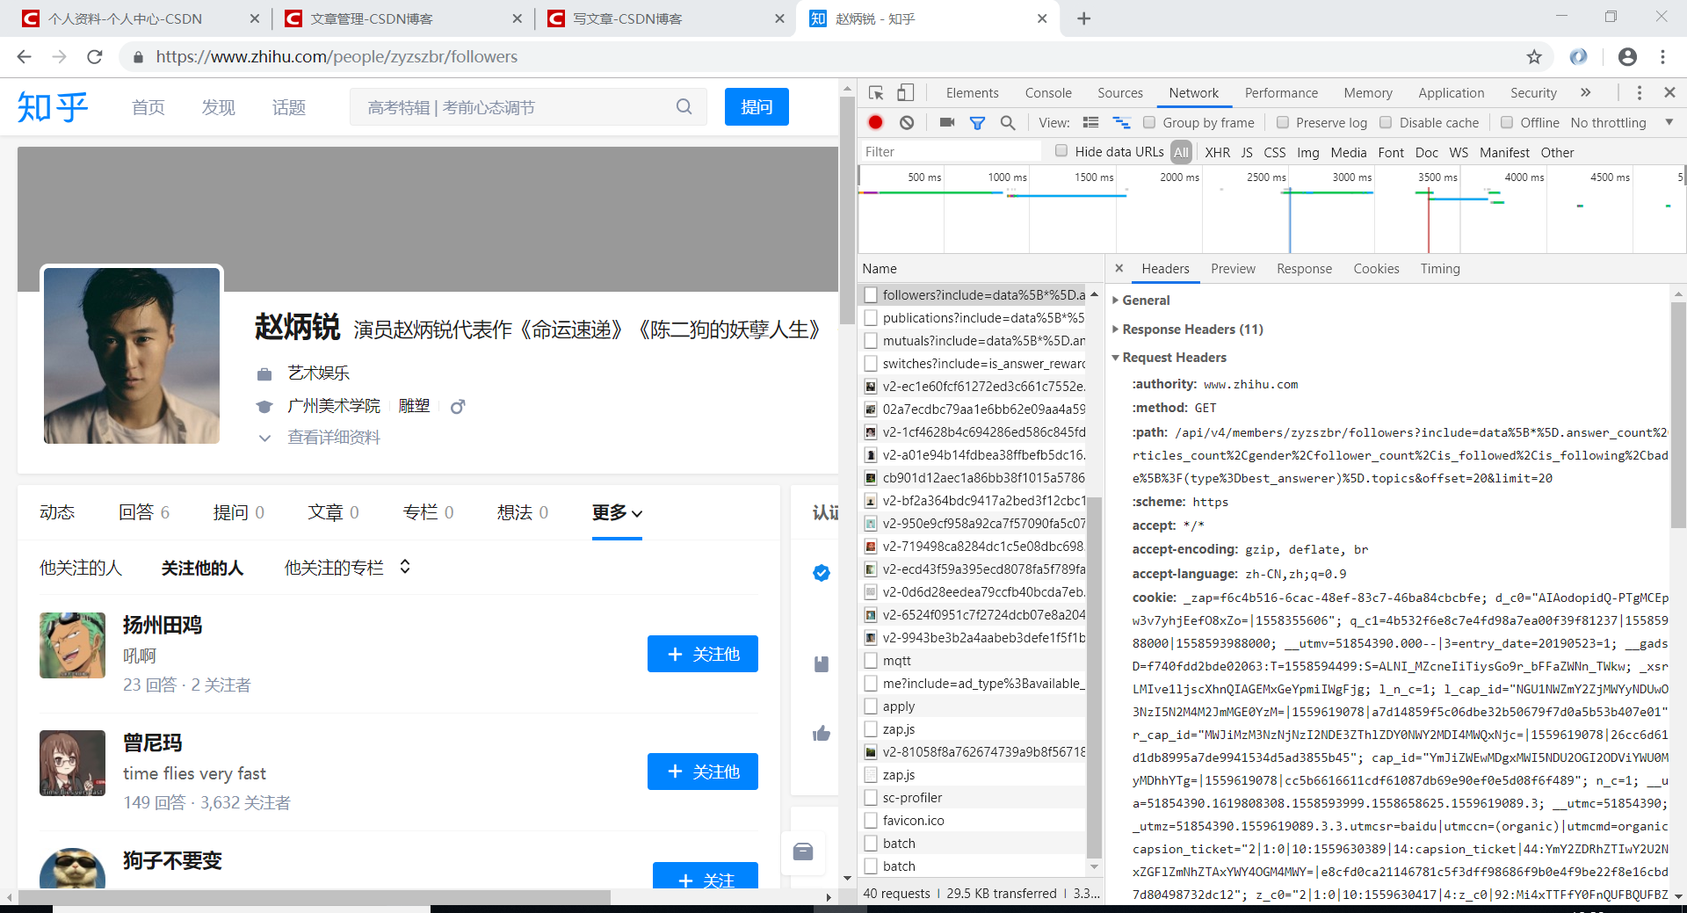Click the DevTools inspect element icon

pos(876,92)
